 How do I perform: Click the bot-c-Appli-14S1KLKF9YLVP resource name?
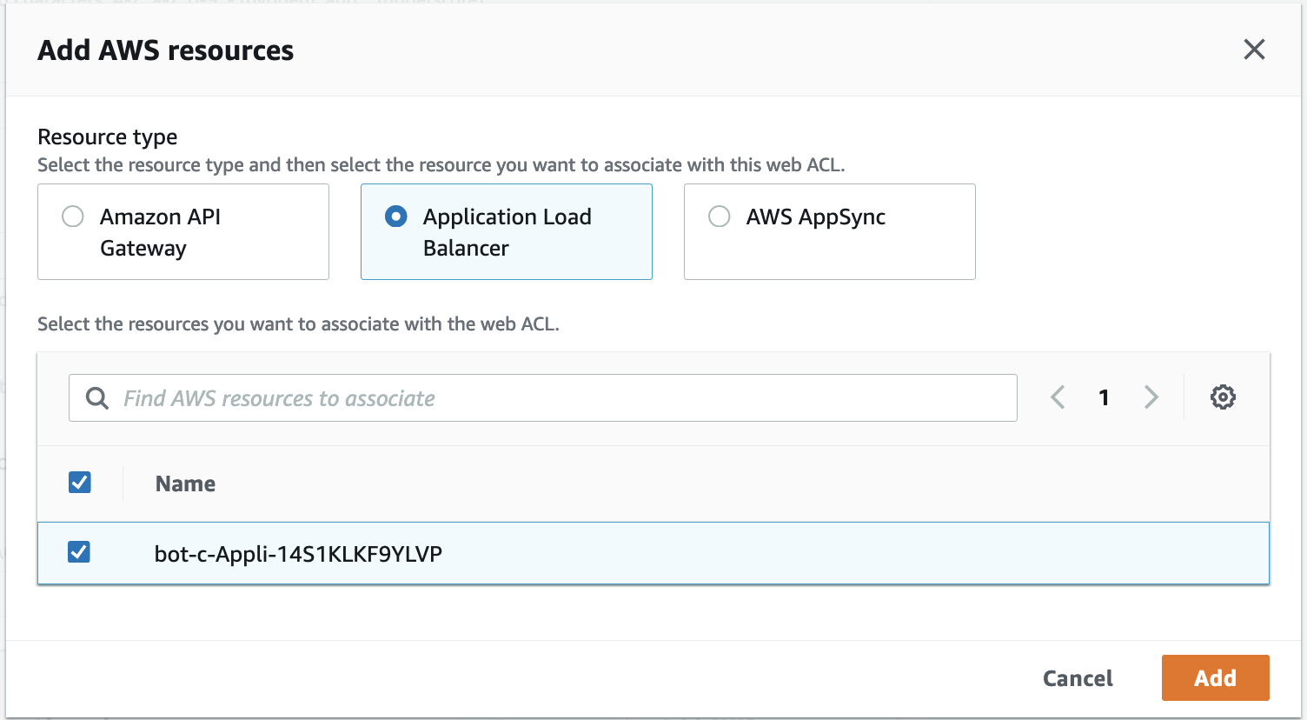[x=298, y=554]
